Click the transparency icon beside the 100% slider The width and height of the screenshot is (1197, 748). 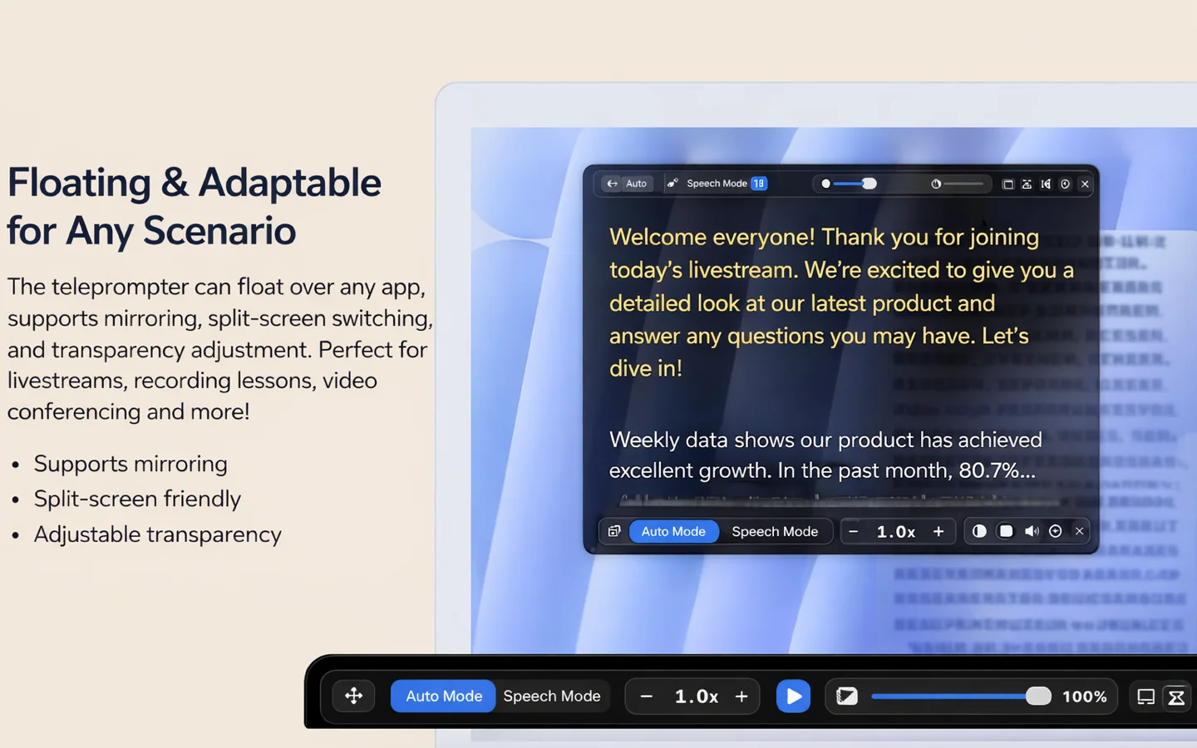tap(846, 696)
